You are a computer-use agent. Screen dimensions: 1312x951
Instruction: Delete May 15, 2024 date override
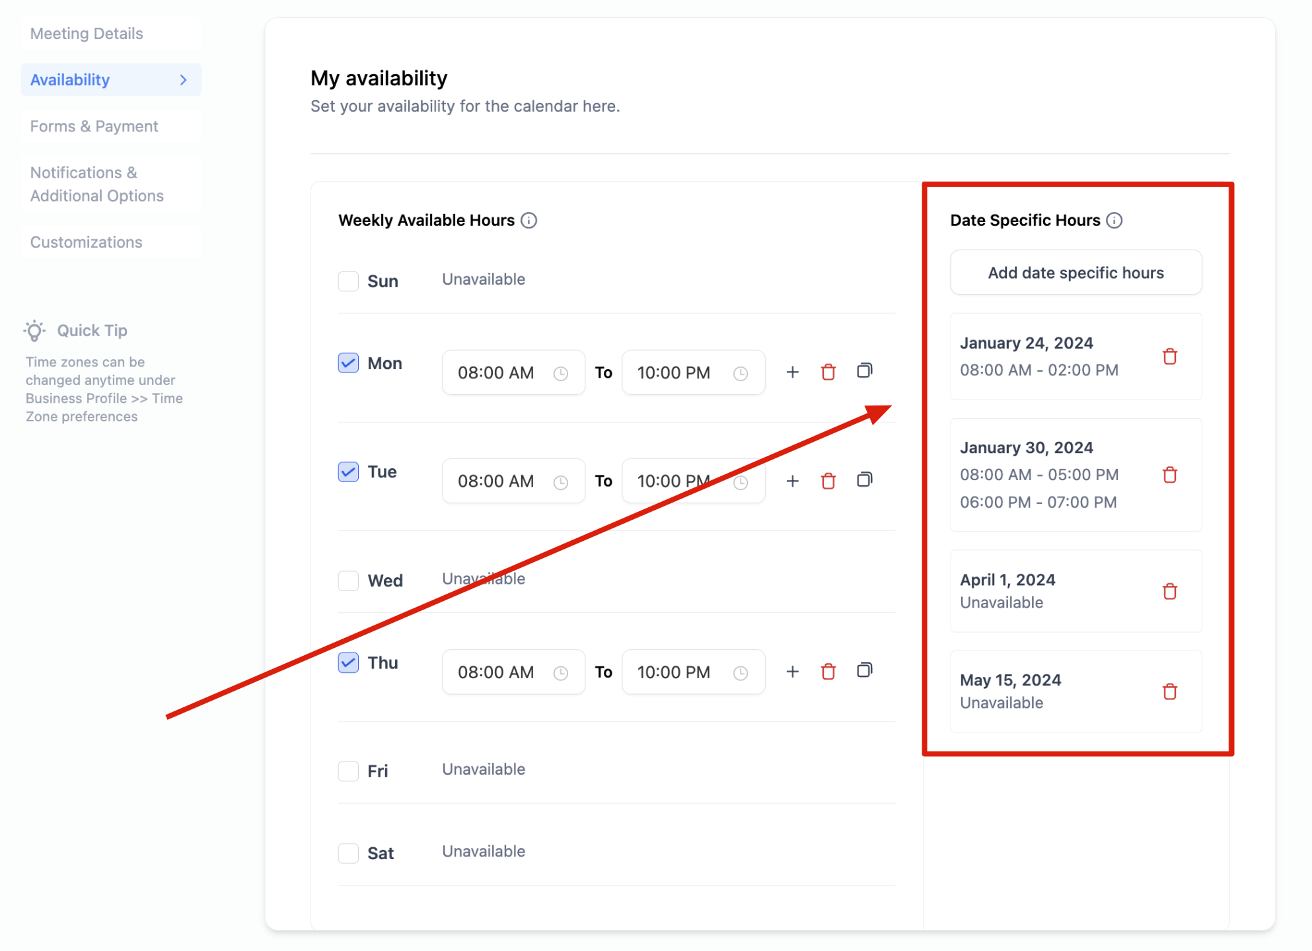coord(1169,691)
